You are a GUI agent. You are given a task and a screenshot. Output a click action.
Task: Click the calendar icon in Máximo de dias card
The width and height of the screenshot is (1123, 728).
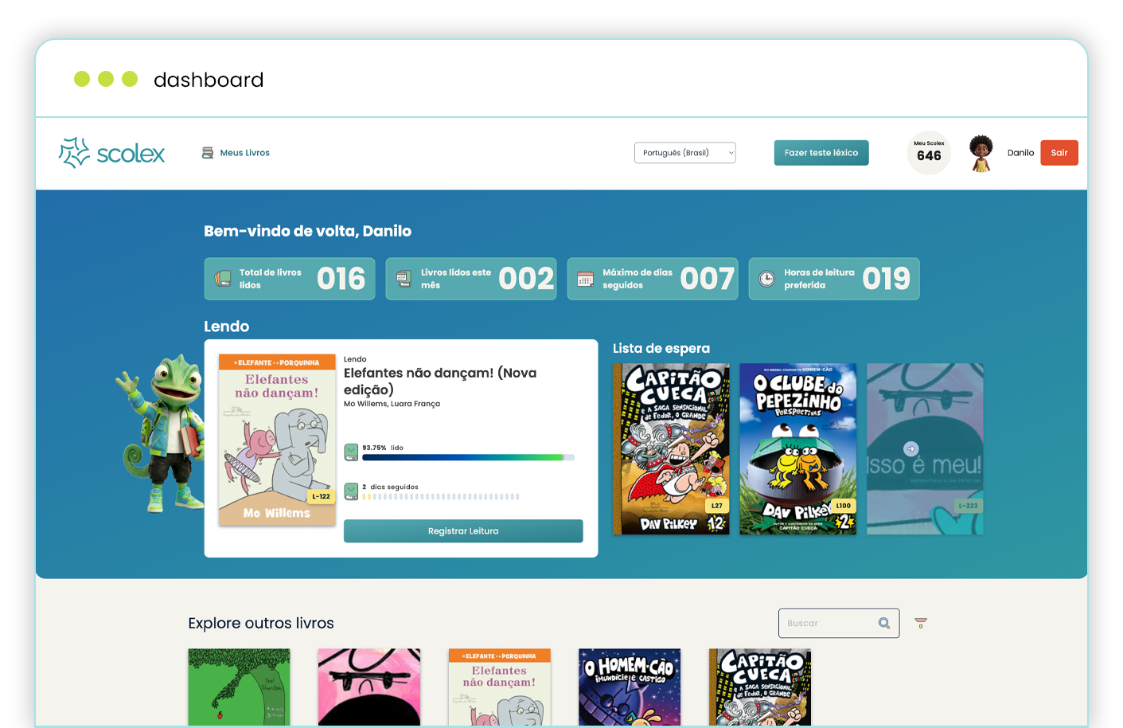pyautogui.click(x=585, y=279)
